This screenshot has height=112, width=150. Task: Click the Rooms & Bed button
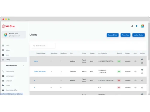112,35
